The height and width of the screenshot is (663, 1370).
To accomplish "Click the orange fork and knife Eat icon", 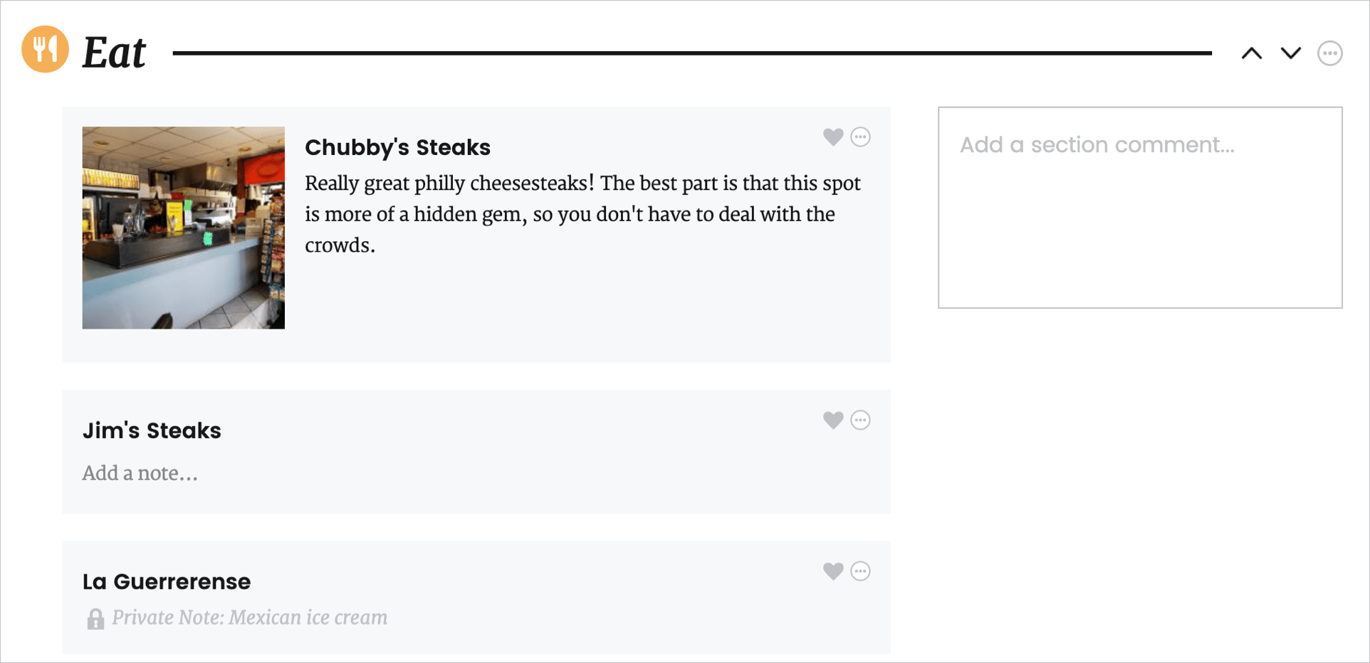I will 45,49.
